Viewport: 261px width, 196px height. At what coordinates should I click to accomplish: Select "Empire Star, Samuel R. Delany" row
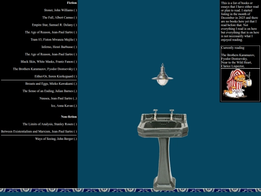55,25
